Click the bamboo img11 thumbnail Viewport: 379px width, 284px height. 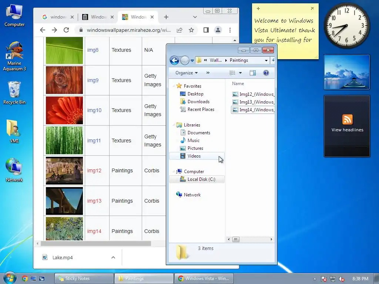(x=64, y=141)
